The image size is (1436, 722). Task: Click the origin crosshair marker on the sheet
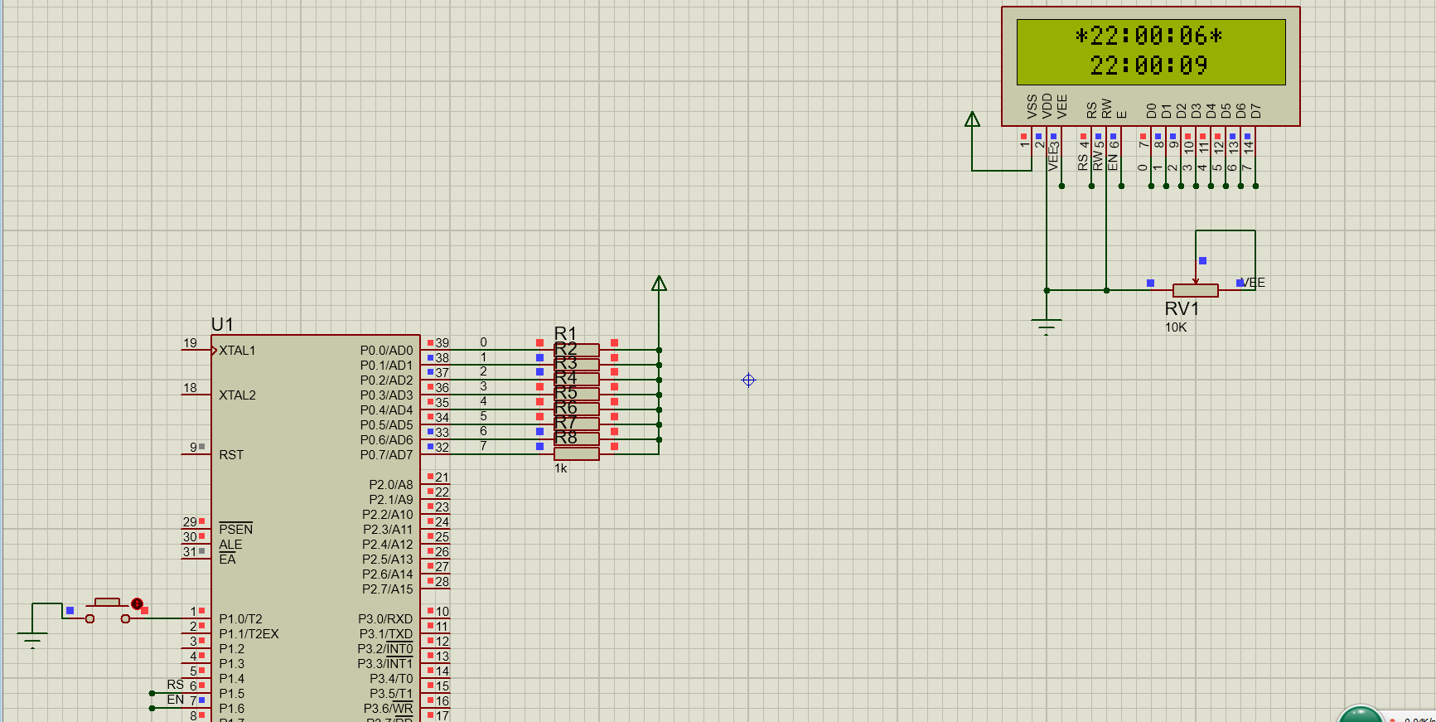tap(748, 380)
